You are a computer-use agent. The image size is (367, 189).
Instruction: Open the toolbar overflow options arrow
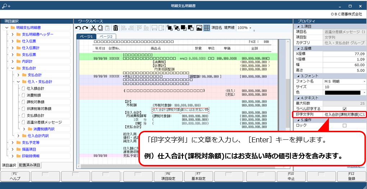pyautogui.click(x=254, y=31)
